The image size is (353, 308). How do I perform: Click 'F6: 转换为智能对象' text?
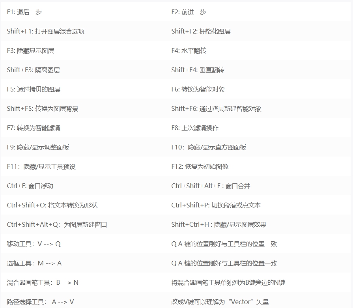click(198, 90)
